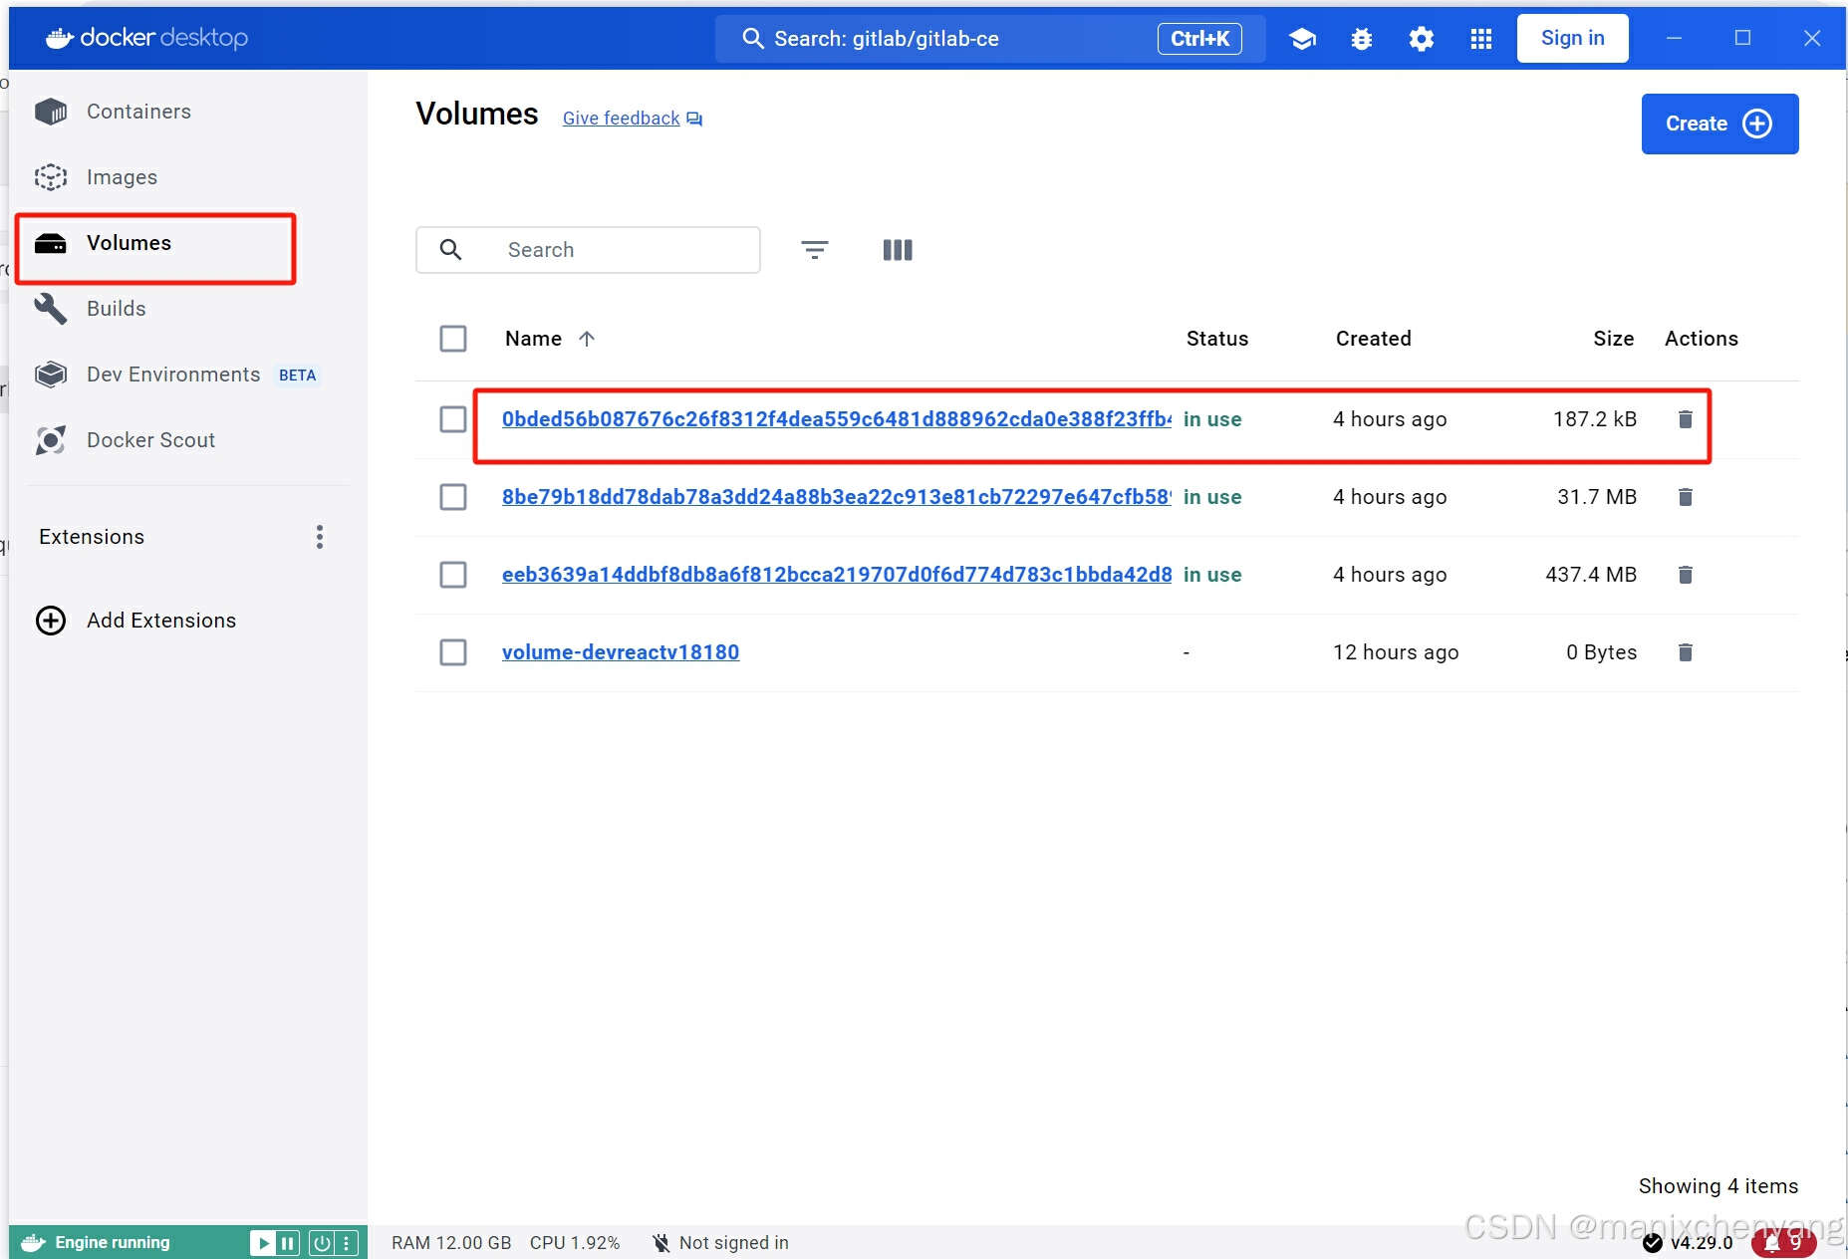Open the Containers section icon
1848x1259 pixels.
point(51,112)
